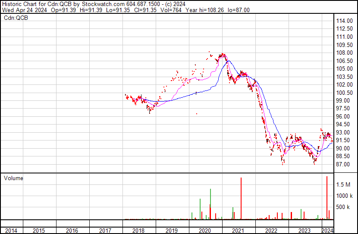Click the Stockwatch.com text in header
Viewport: 358px width, 234px height.
tap(103, 4)
